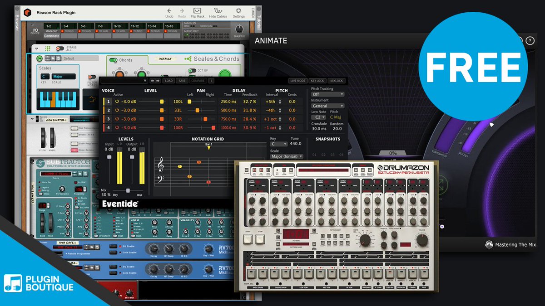Toggle voice 2 active power icon
545x306 pixels.
pyautogui.click(x=116, y=110)
